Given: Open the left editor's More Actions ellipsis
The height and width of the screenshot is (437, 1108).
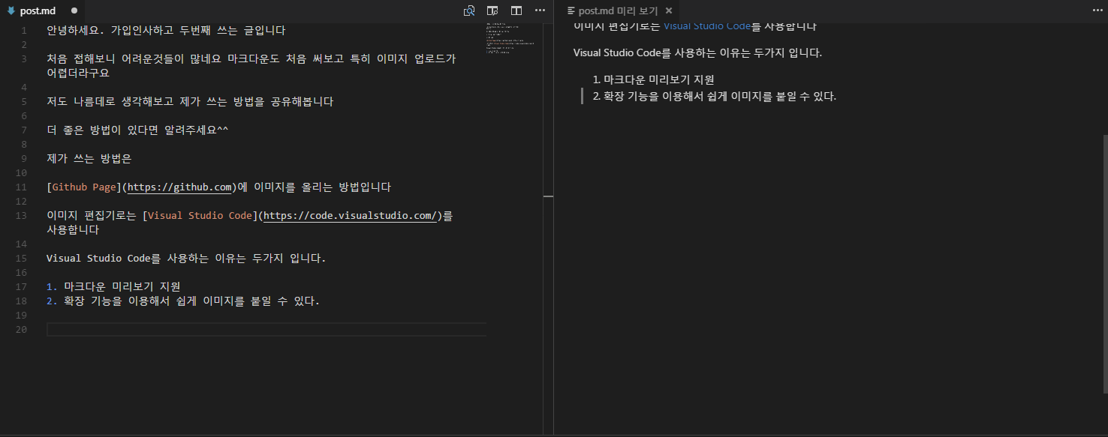Looking at the screenshot, I should 540,10.
